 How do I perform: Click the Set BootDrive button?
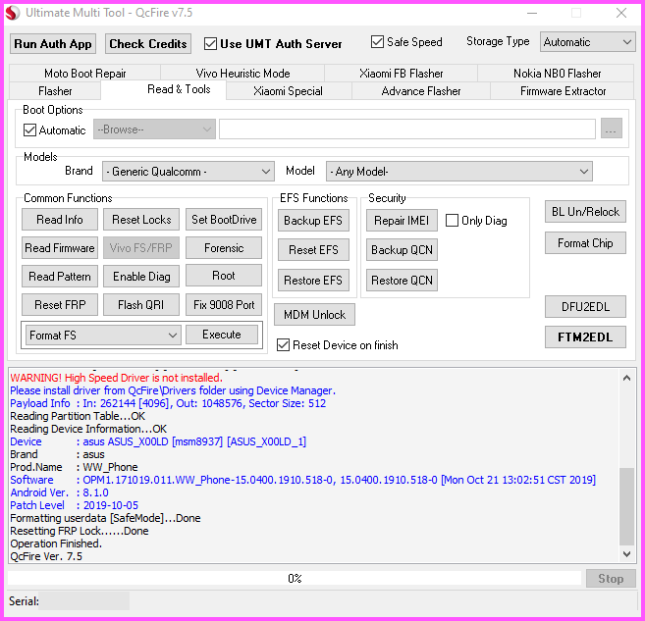[224, 220]
